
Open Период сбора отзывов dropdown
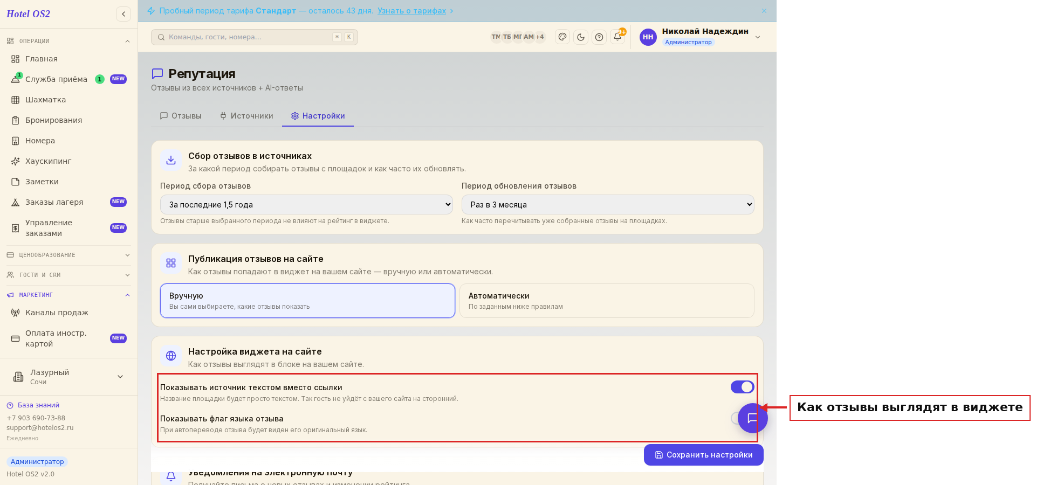coord(306,205)
